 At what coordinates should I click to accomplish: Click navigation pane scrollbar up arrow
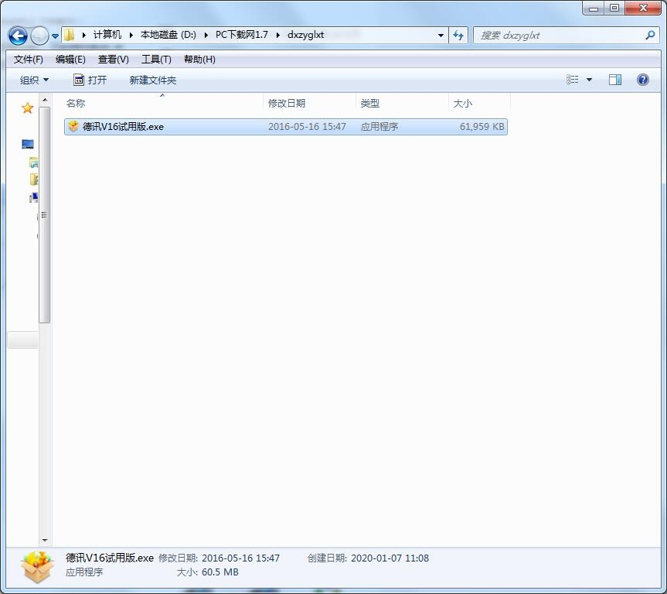[x=45, y=101]
